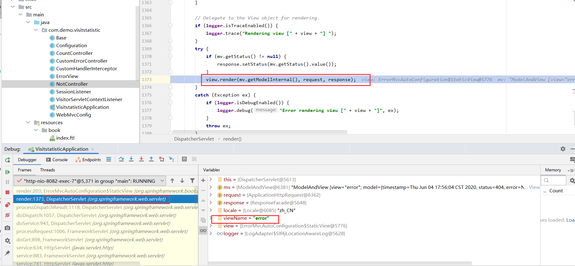The height and width of the screenshot is (266, 575).
Task: Force step into with red arrow
Action: [x=141, y=159]
